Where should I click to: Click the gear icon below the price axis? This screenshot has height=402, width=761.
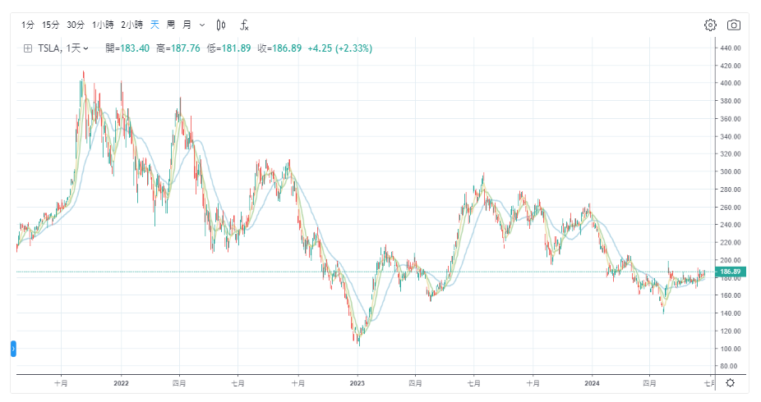[730, 382]
